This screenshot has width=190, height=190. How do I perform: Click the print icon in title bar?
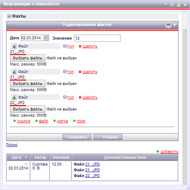tap(178, 5)
